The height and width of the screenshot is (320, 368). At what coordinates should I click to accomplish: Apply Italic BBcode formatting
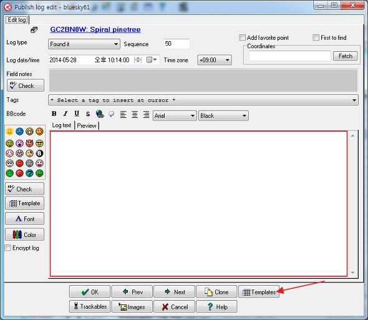65,114
